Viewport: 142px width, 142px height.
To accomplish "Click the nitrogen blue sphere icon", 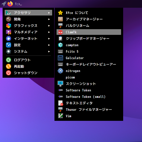I will pyautogui.click(x=60, y=71).
